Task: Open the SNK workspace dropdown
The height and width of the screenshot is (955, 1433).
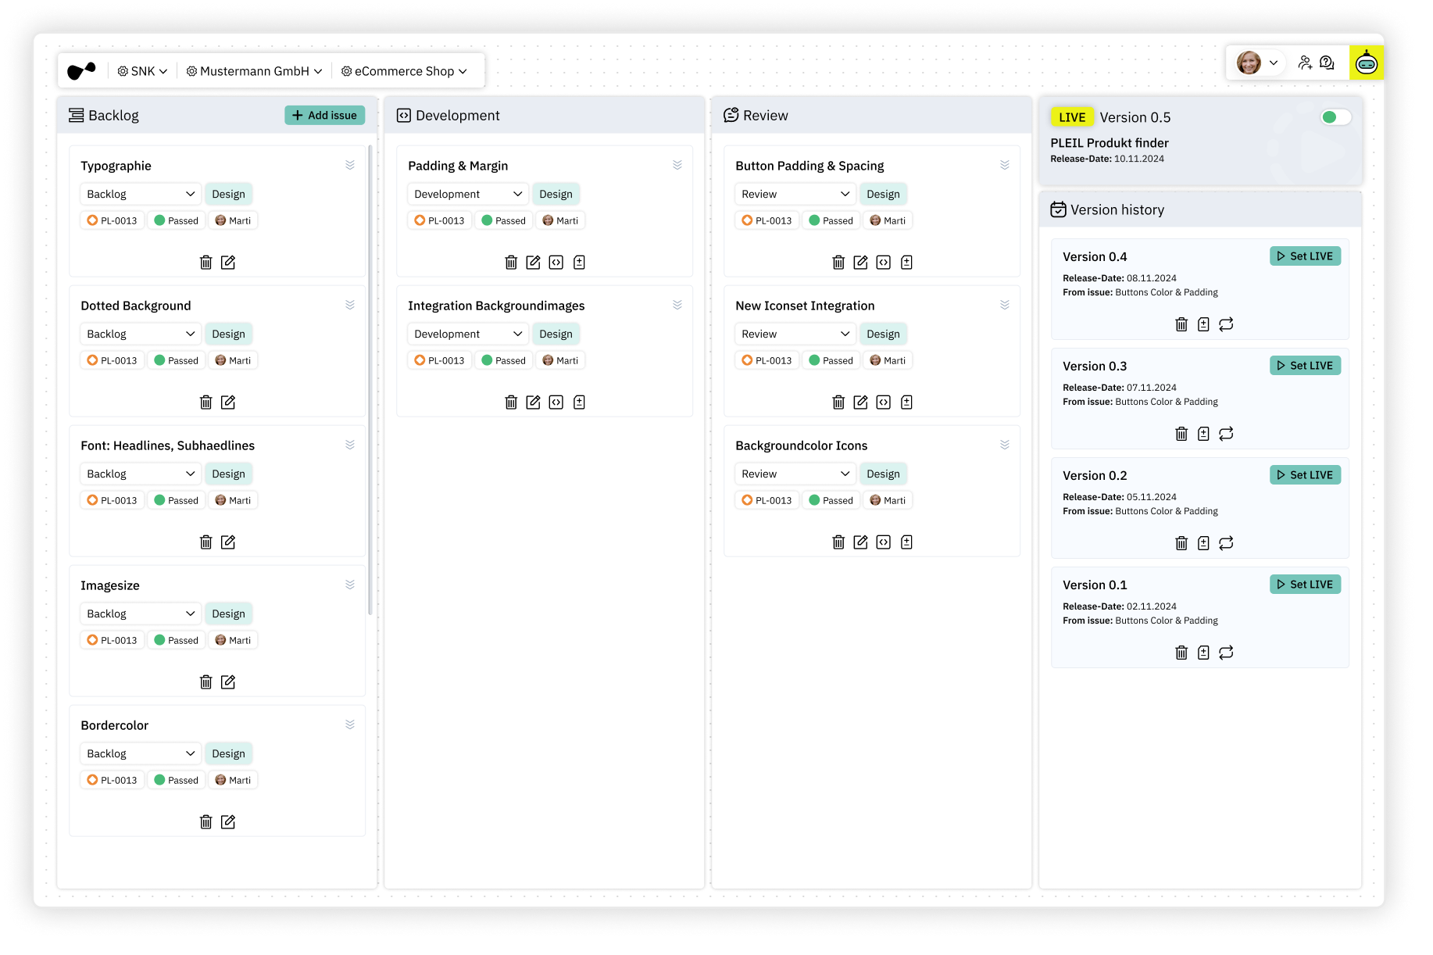Action: (x=142, y=71)
